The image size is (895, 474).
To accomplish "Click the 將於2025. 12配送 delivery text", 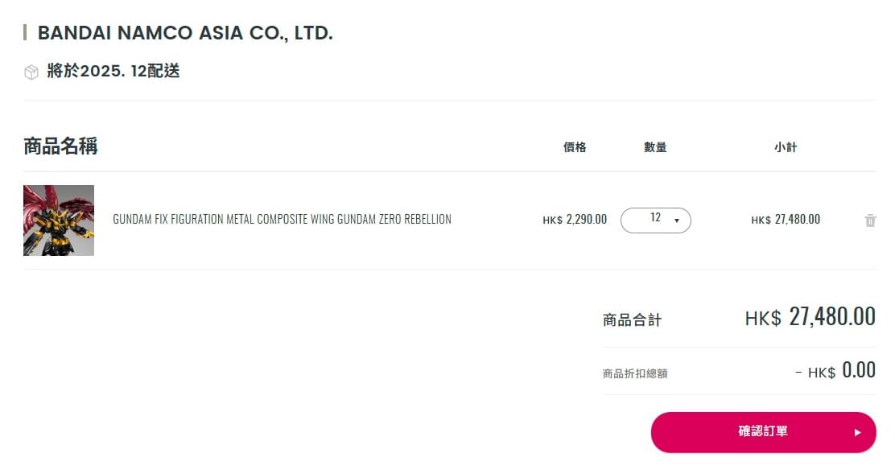I will coord(113,71).
